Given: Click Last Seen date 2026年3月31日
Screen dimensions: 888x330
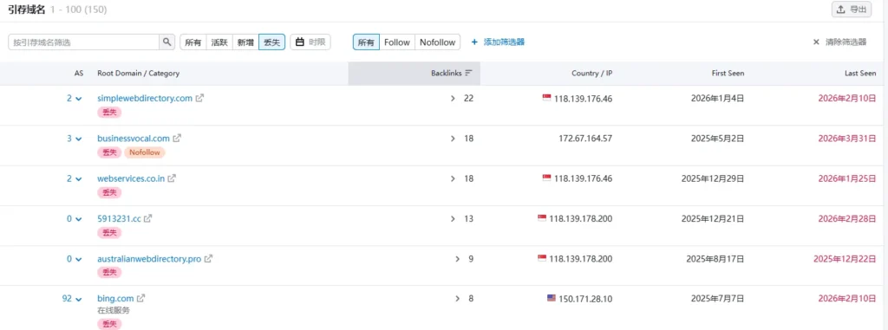Looking at the screenshot, I should pos(846,138).
